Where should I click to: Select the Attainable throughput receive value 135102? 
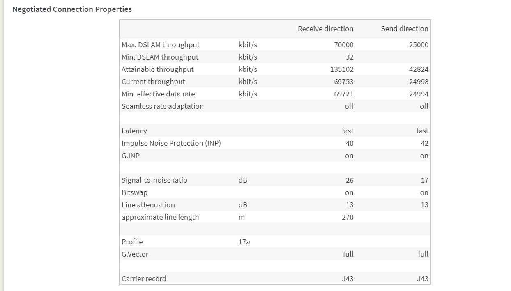tap(342, 69)
